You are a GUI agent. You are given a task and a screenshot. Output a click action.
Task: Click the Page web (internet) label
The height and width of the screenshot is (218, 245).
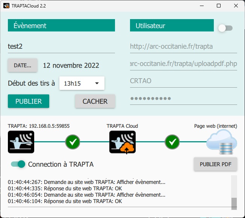click(x=215, y=126)
